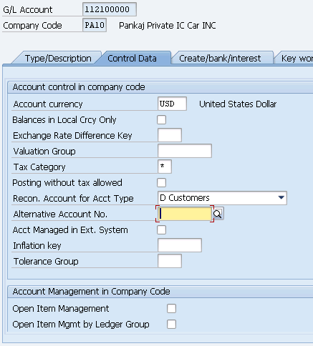Click the G/L Account number field

(110, 9)
